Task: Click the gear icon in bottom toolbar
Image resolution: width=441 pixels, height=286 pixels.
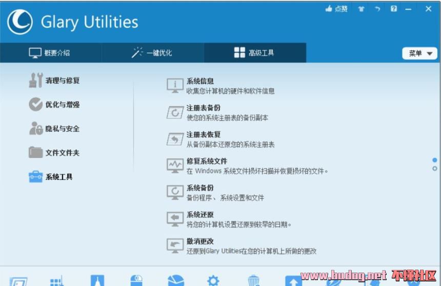Action: tap(213, 280)
